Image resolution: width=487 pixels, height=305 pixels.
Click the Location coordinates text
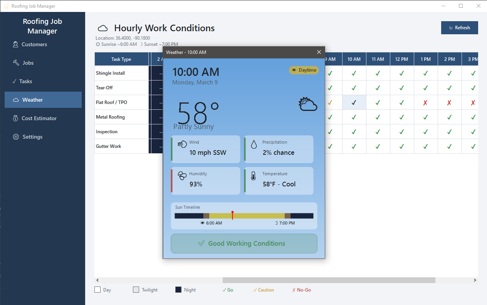[x=123, y=38]
